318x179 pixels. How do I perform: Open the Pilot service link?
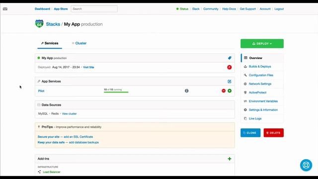click(x=41, y=91)
